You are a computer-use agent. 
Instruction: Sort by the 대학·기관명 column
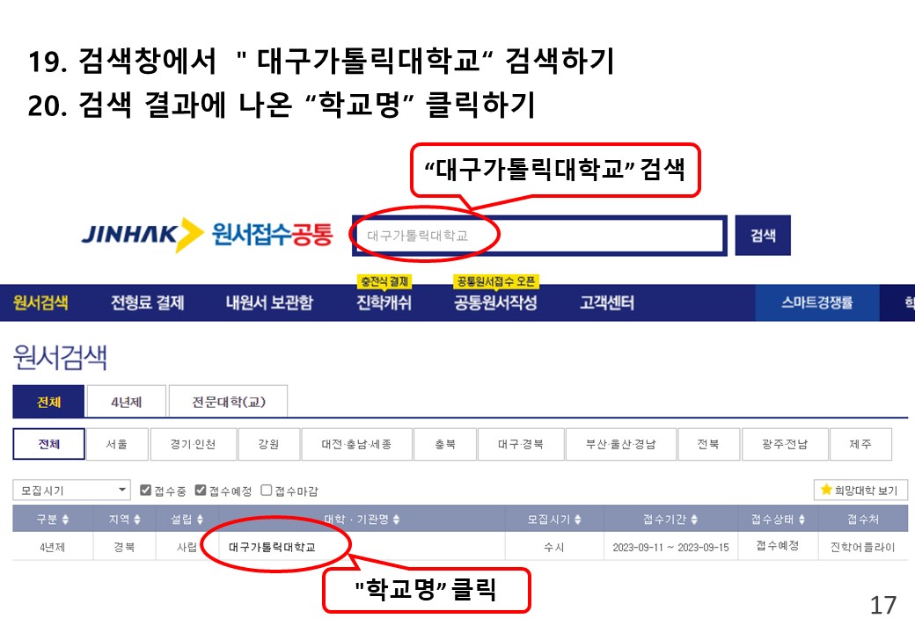pos(362,519)
